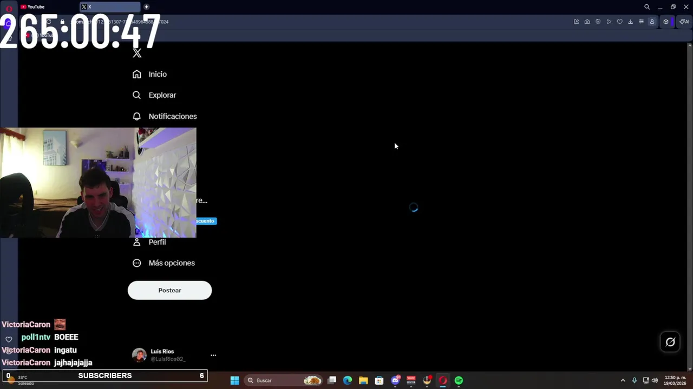Open Opera tab search magnifier
This screenshot has height=389, width=693.
[x=647, y=7]
